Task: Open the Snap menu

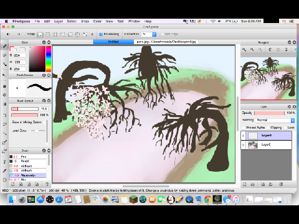Action: [85, 21]
